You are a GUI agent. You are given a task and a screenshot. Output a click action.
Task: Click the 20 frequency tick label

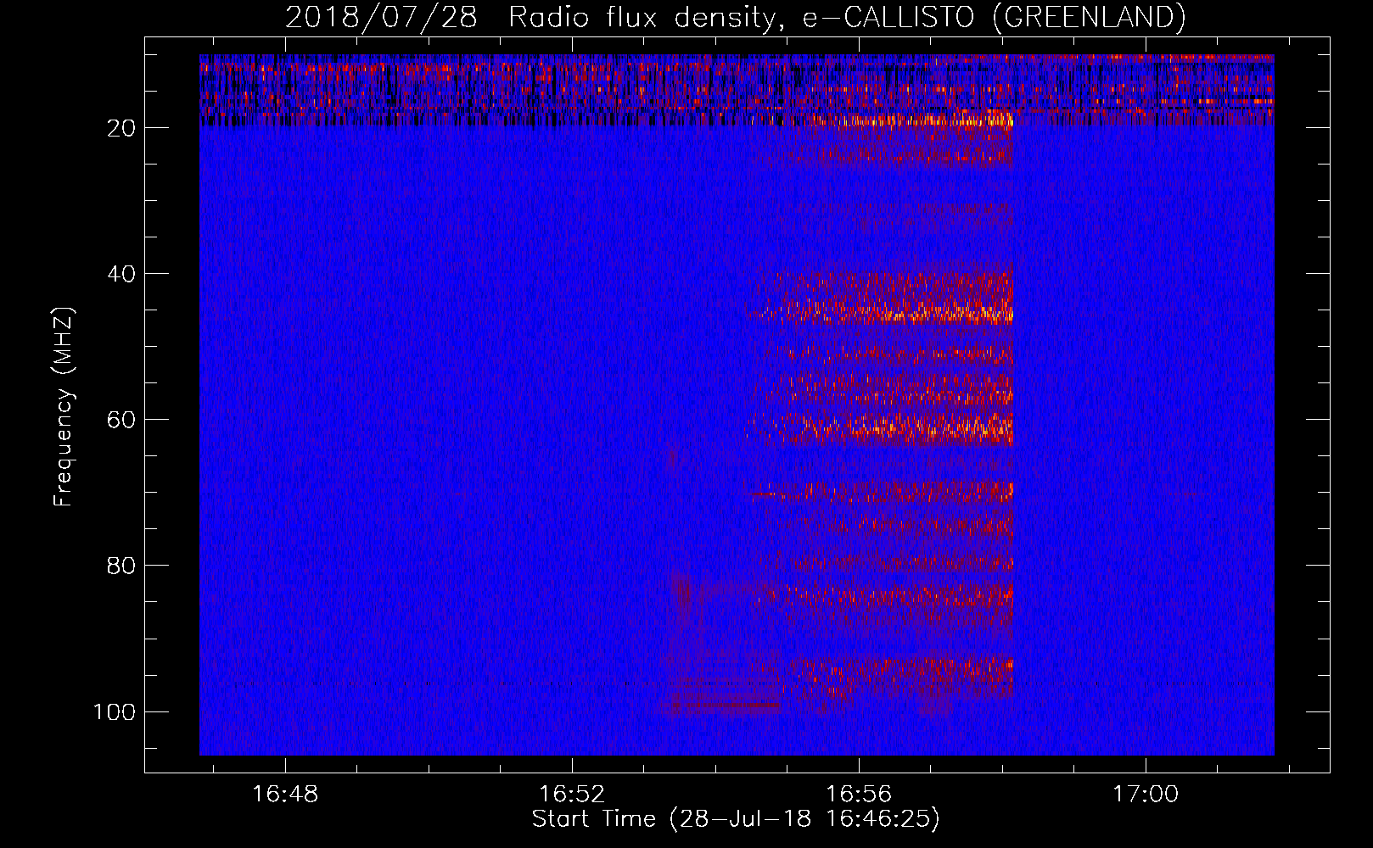[x=121, y=128]
